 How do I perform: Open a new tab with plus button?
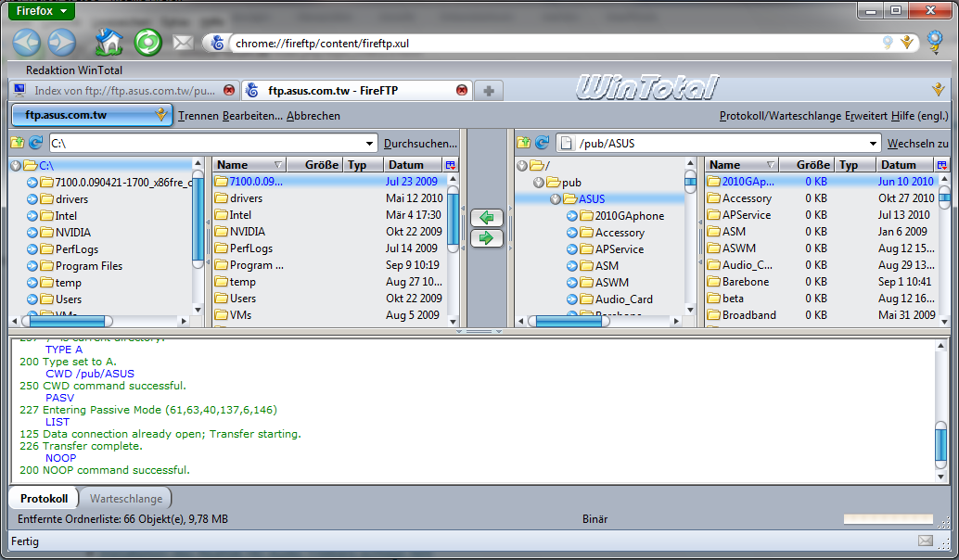click(488, 91)
